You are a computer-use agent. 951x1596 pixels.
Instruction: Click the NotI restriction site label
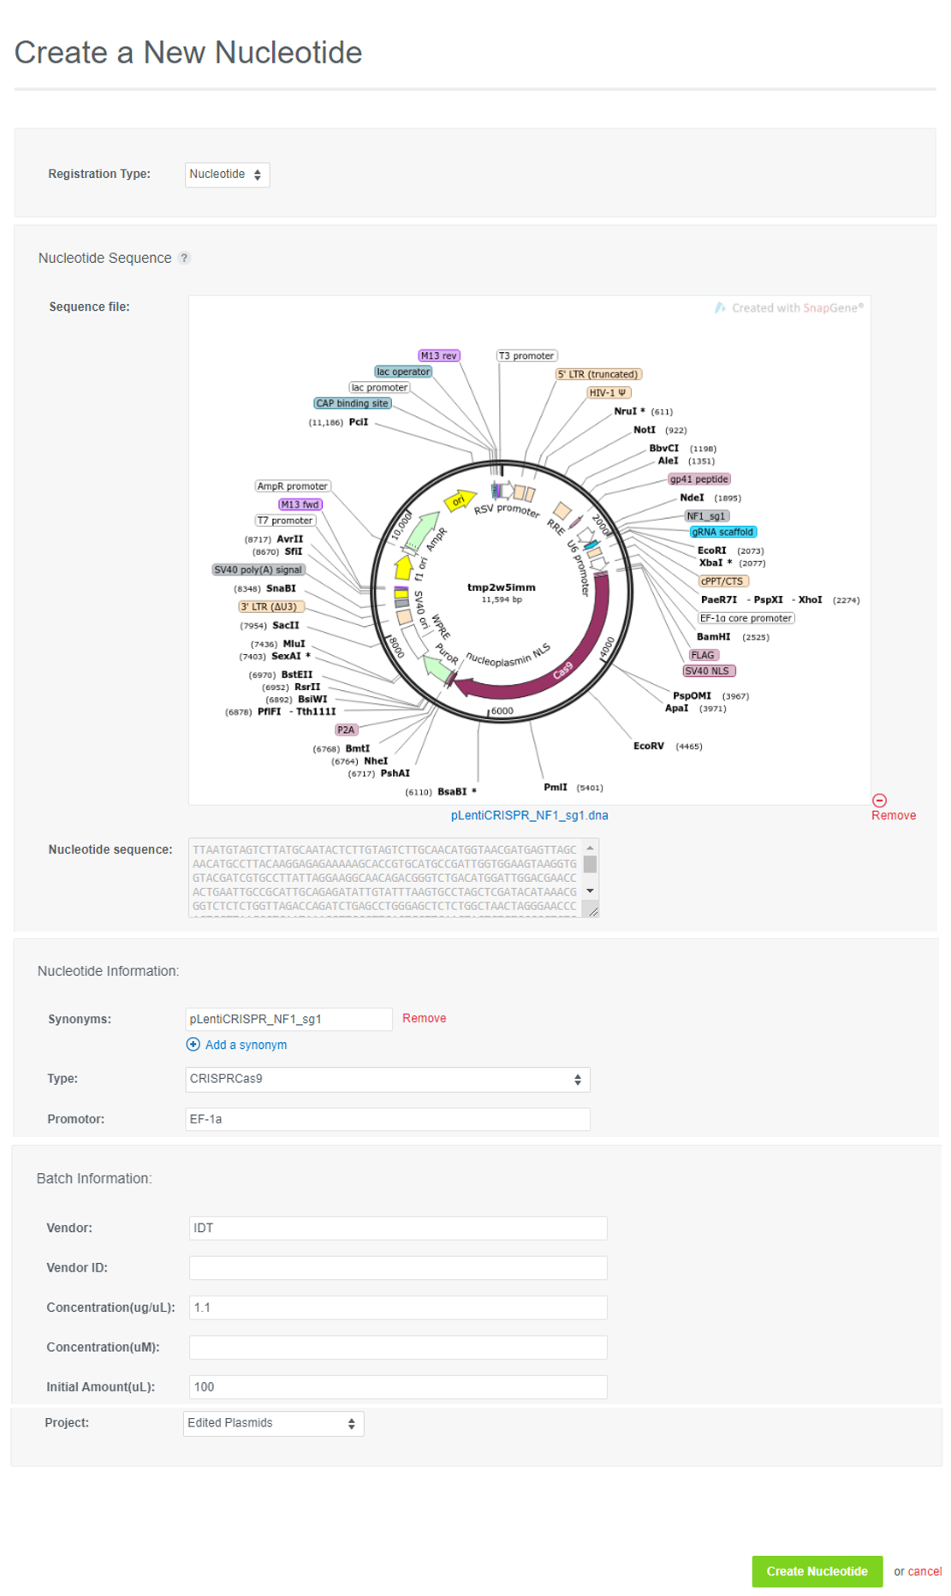645,430
